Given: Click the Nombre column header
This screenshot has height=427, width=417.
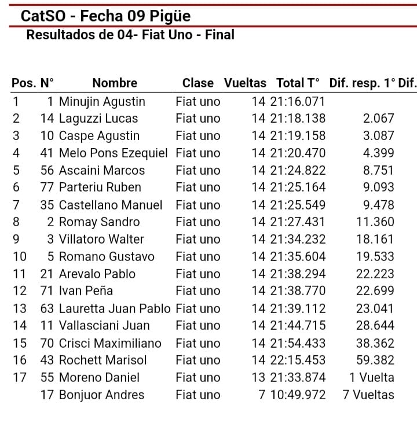Looking at the screenshot, I should tap(115, 83).
